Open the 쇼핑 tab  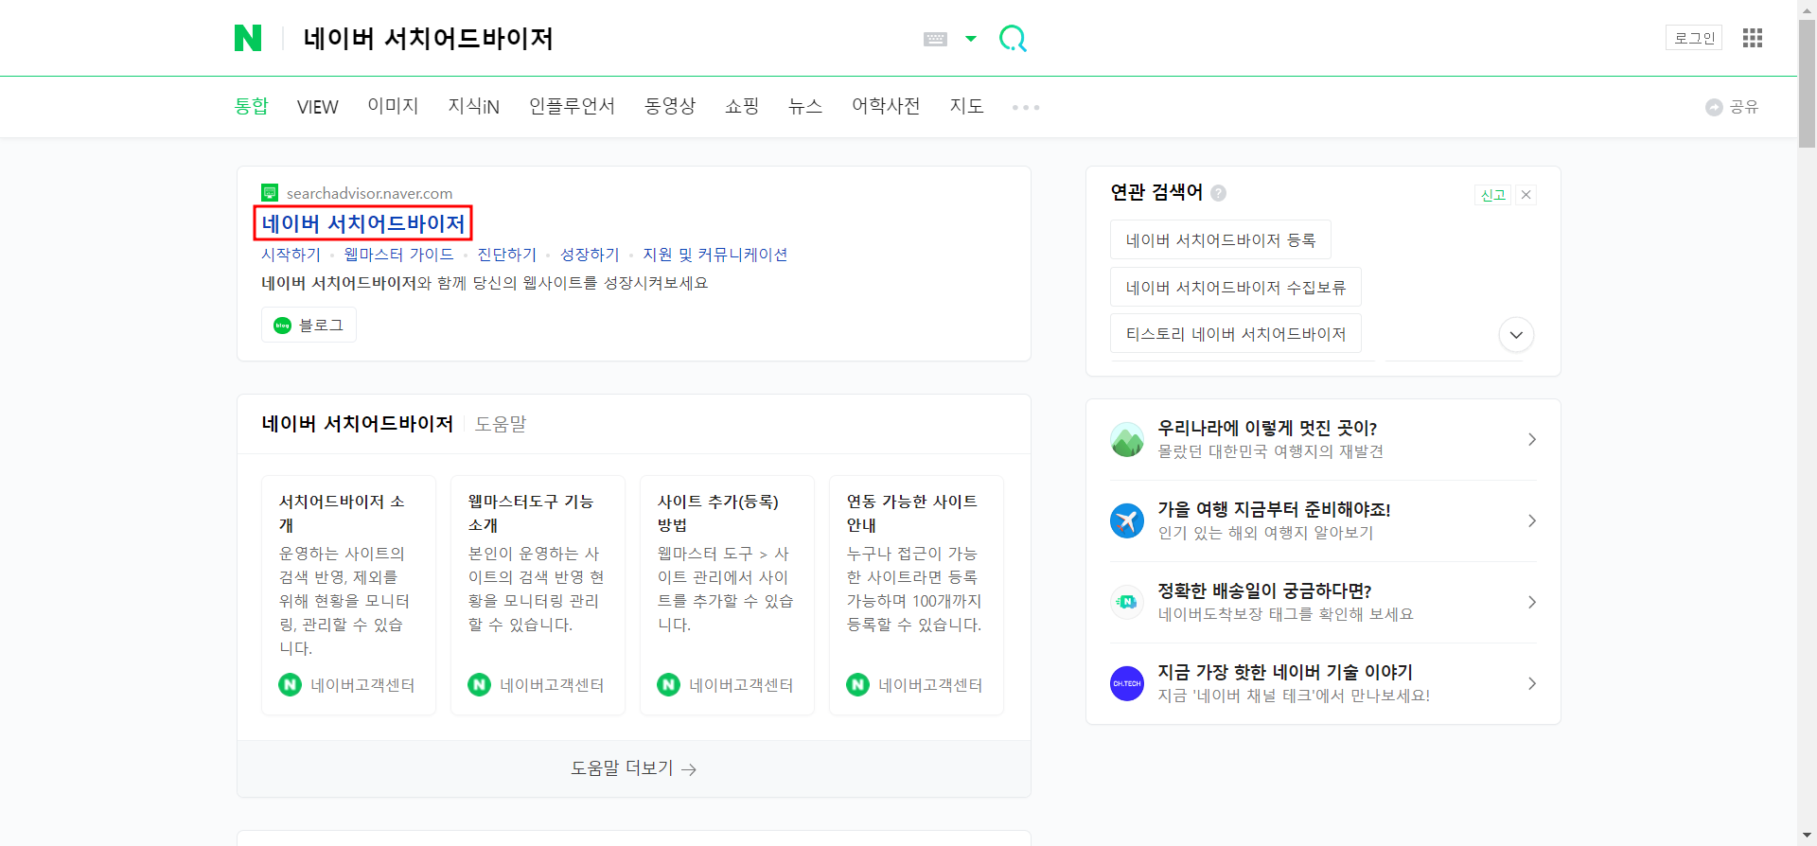point(742,106)
